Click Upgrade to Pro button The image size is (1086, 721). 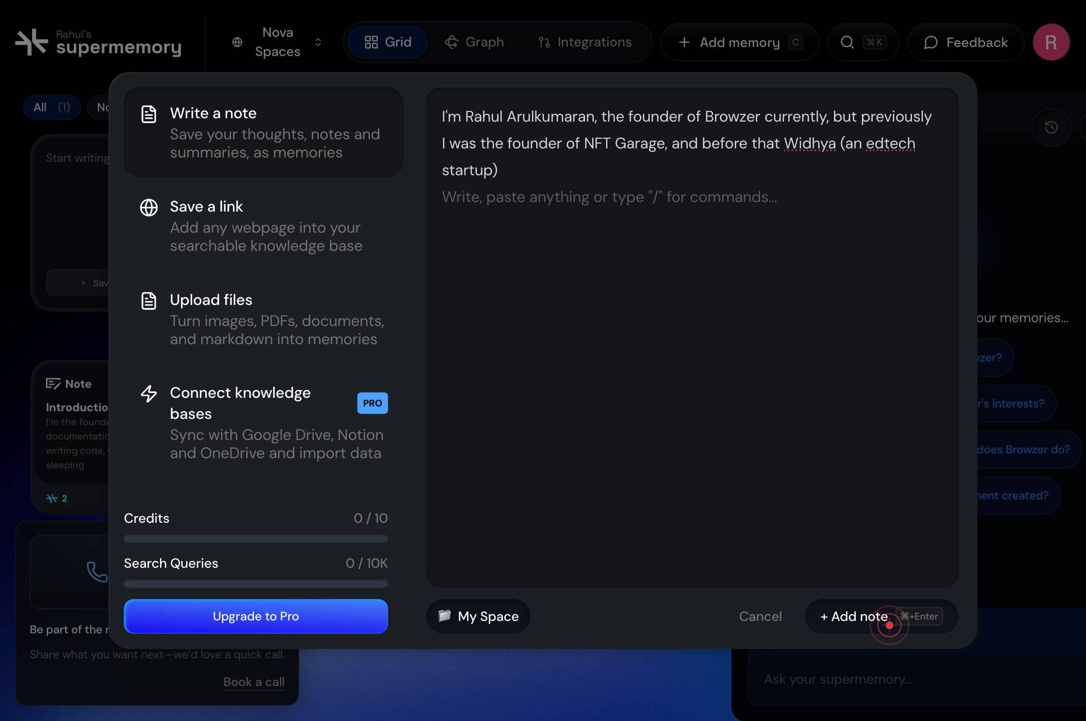(256, 616)
